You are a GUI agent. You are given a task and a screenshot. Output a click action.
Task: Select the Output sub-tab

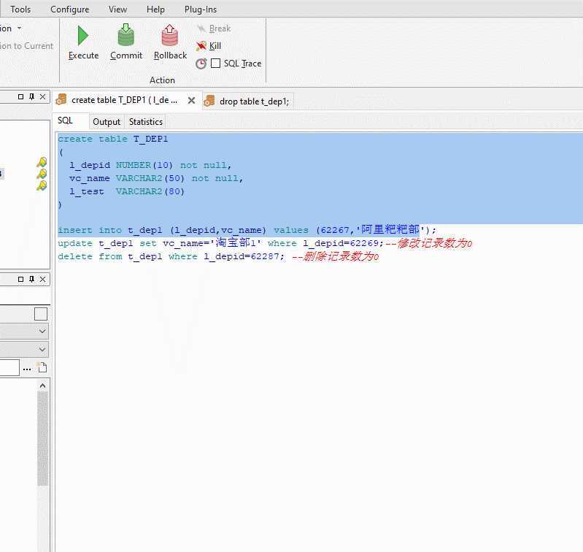(x=107, y=122)
